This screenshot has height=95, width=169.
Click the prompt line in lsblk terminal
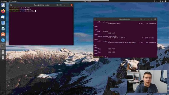101,57
